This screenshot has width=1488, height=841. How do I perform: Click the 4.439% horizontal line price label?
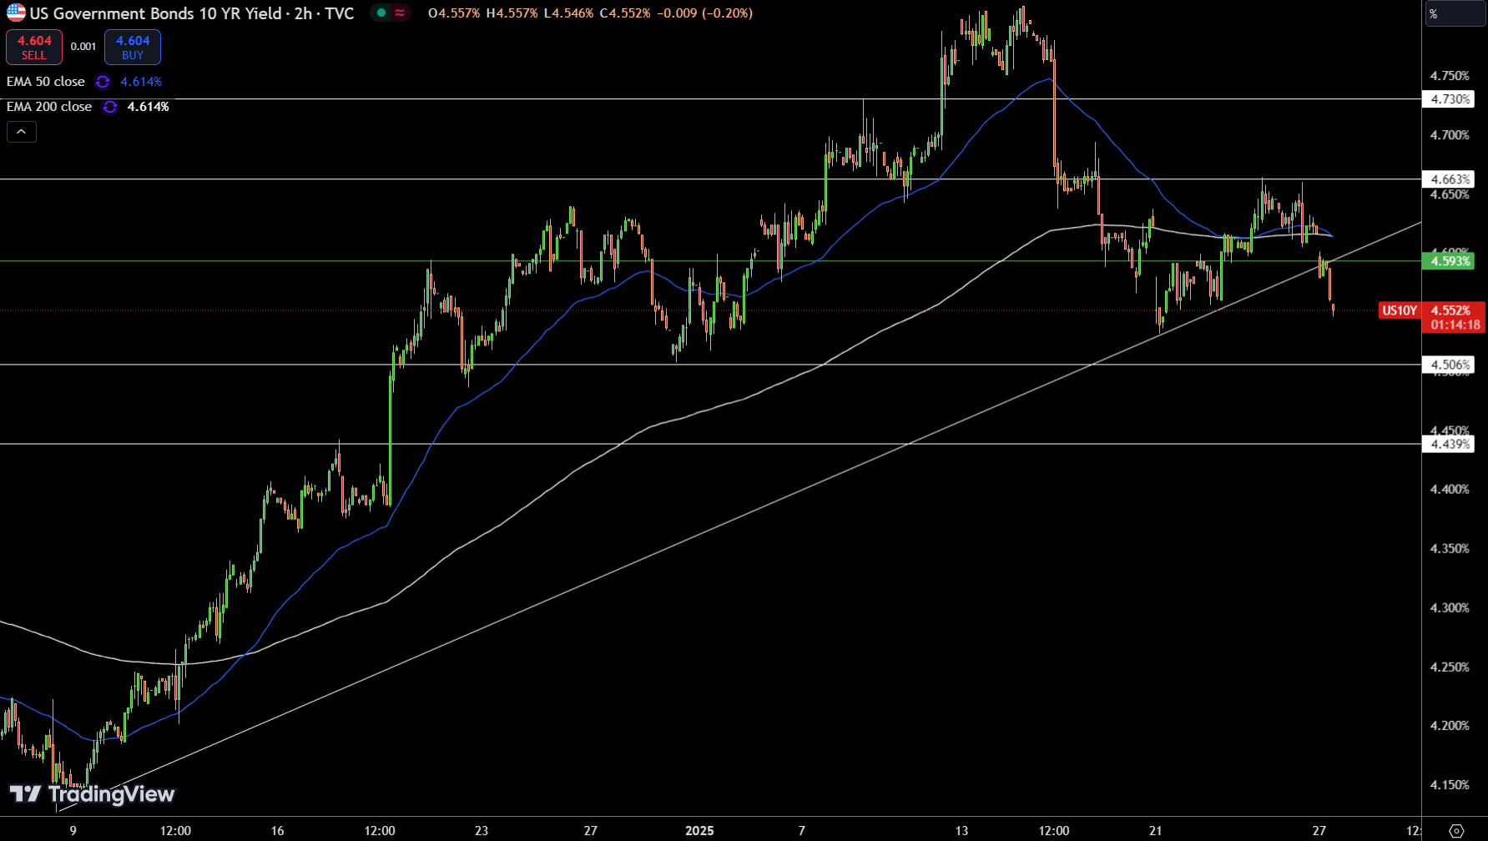tap(1450, 444)
